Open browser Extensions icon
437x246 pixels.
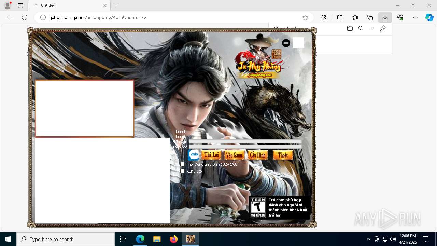pos(323,17)
